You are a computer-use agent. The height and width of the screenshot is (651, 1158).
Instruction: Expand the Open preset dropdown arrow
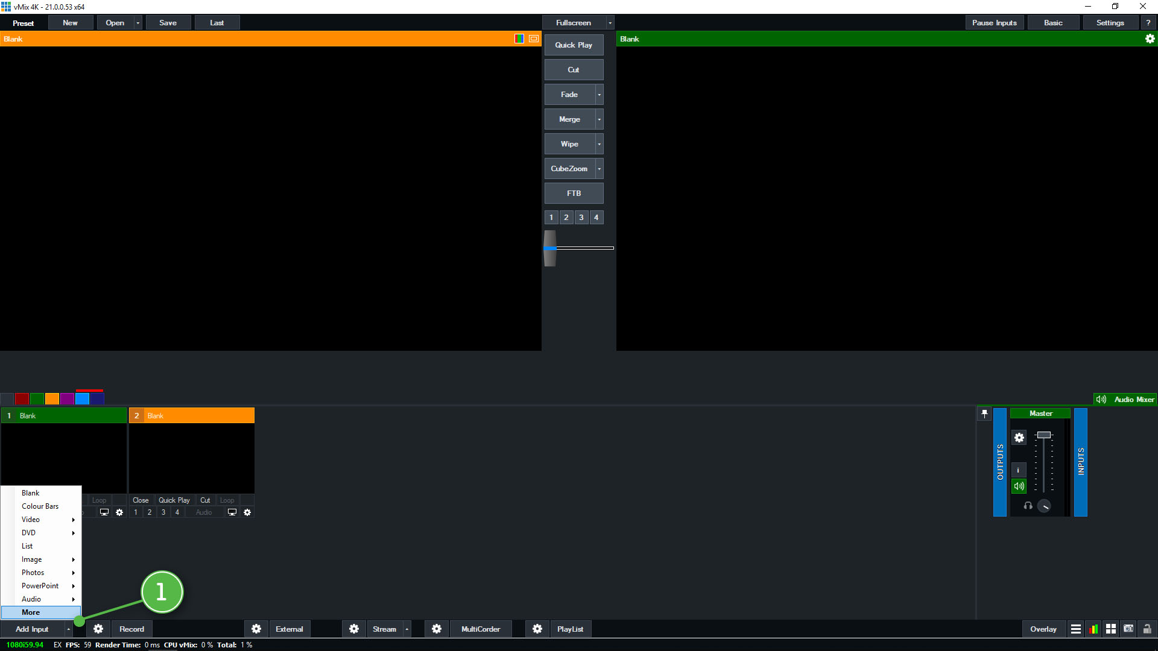pos(138,23)
